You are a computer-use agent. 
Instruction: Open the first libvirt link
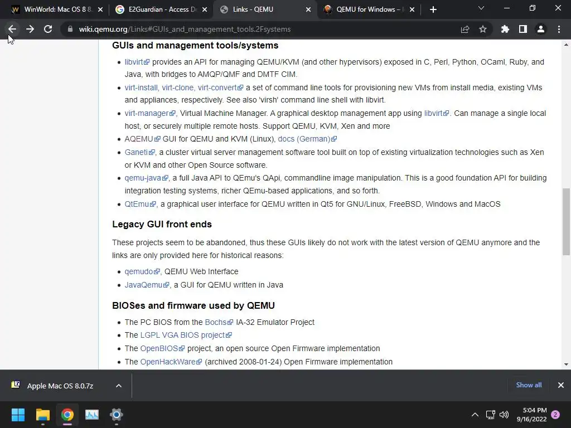click(x=137, y=62)
